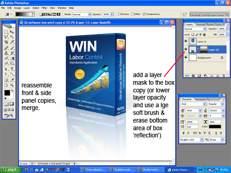Select the Zoom tool in toolbox
231x173 pixels.
[12, 85]
